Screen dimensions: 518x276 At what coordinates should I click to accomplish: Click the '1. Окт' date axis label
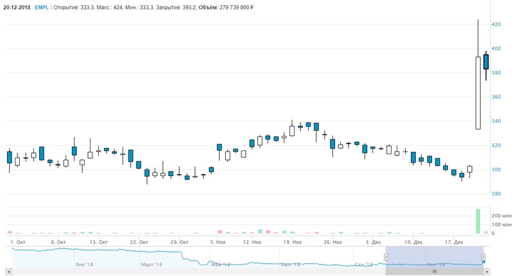pyautogui.click(x=18, y=242)
